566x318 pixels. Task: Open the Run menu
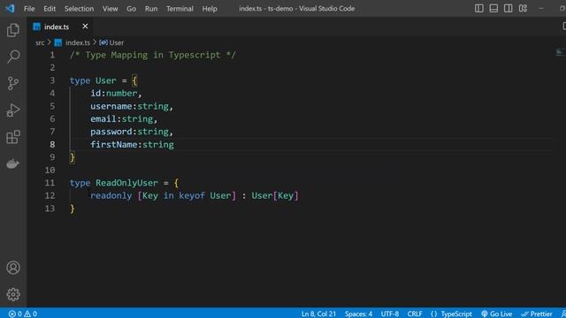click(x=151, y=9)
